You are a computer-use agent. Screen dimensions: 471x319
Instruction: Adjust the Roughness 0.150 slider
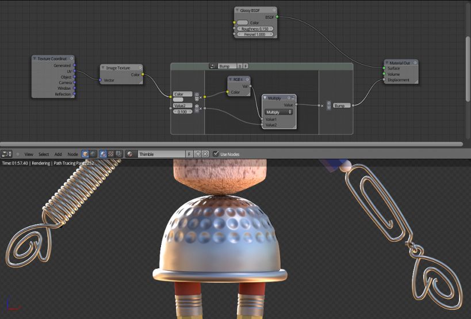pos(255,29)
